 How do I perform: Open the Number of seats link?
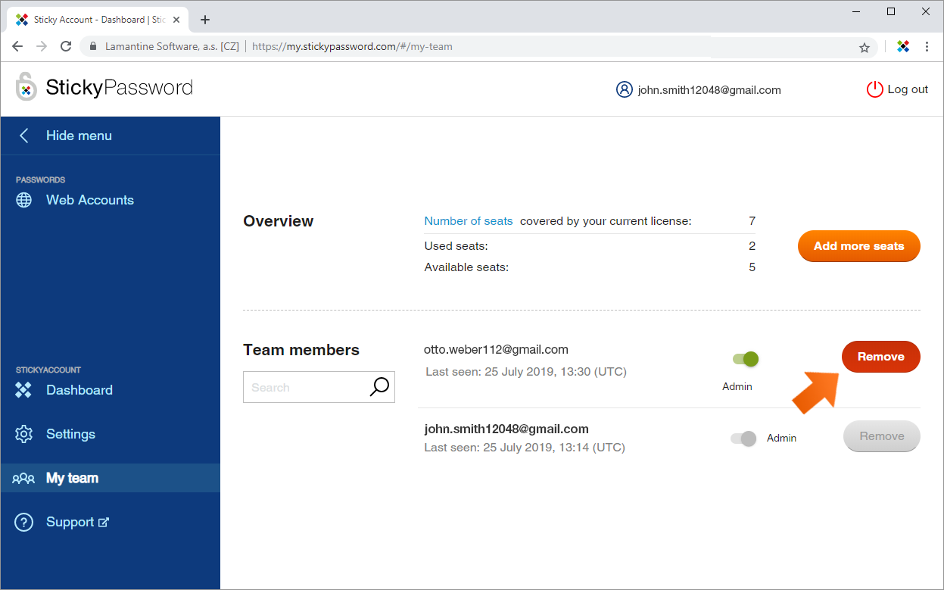coord(469,221)
